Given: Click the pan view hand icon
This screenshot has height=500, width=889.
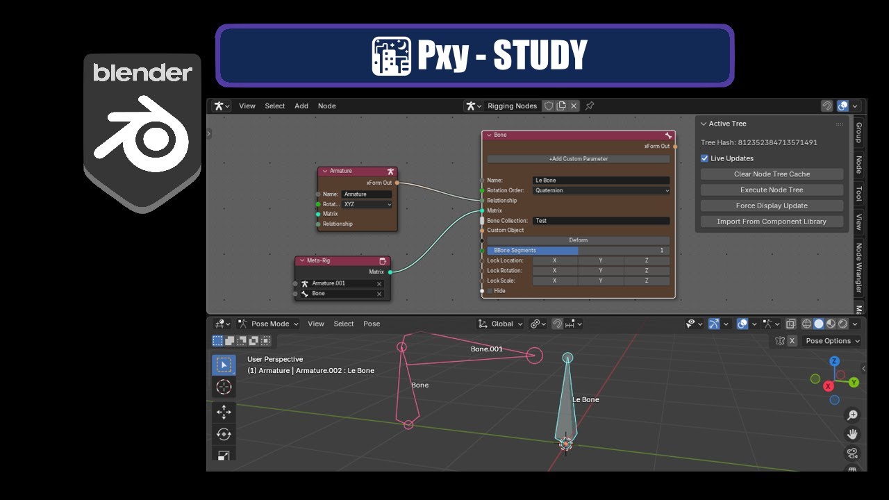Looking at the screenshot, I should tap(852, 434).
